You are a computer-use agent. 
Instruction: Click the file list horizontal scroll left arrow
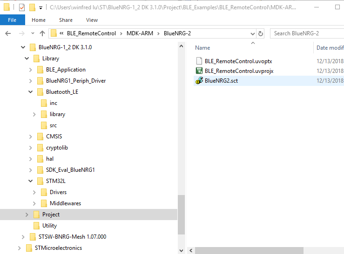tap(191, 250)
